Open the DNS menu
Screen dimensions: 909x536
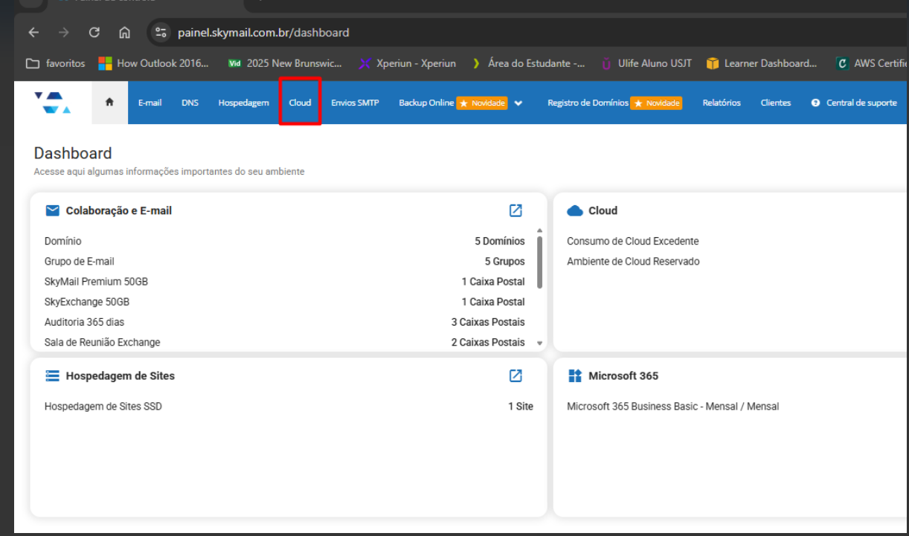click(x=190, y=103)
